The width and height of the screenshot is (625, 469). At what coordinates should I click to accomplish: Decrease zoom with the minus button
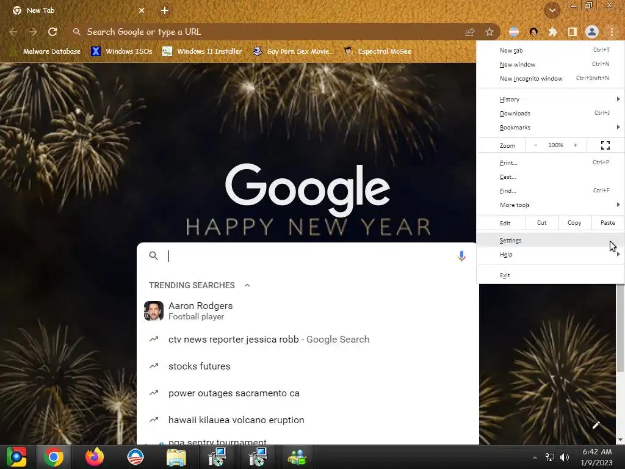coord(535,145)
